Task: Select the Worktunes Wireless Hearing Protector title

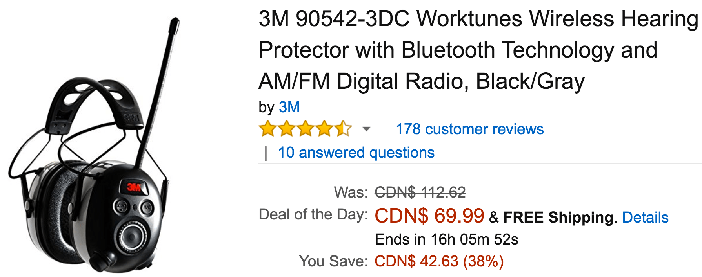Action: [478, 50]
